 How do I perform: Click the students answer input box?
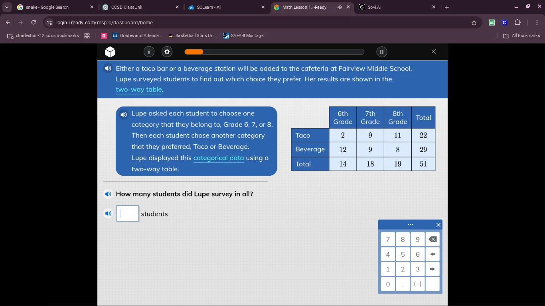point(128,214)
